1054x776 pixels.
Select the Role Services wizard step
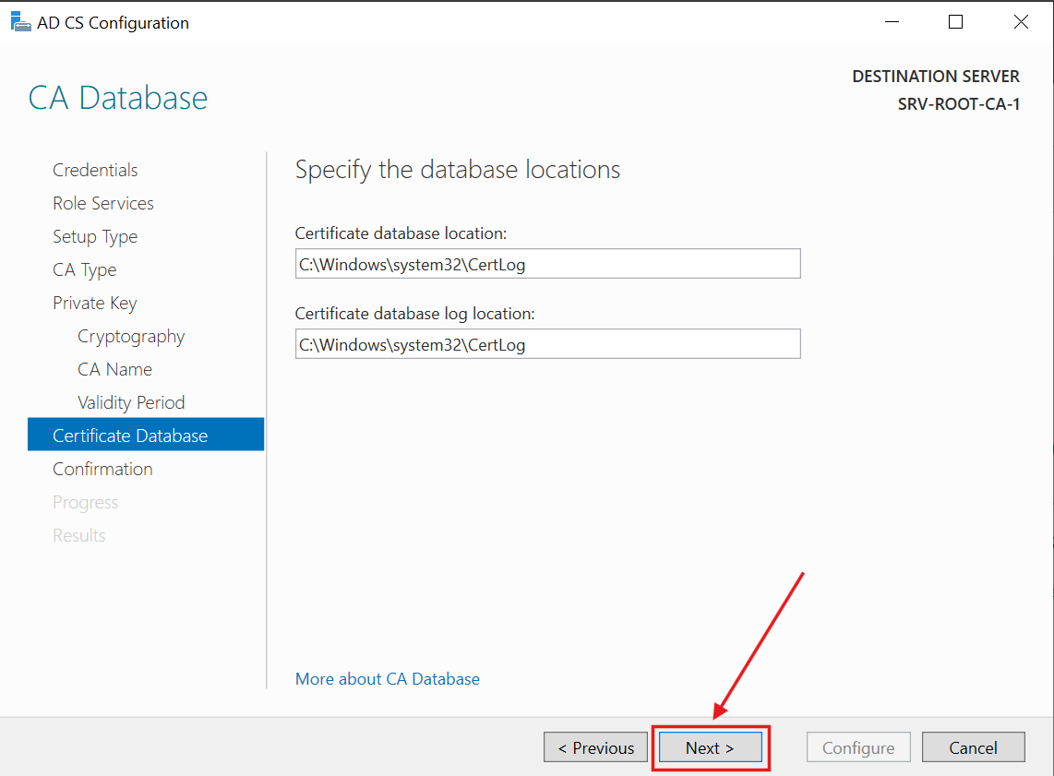pos(102,203)
